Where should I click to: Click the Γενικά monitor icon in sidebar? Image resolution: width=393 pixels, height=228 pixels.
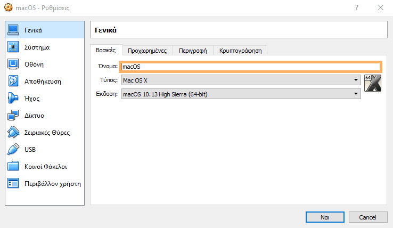click(x=13, y=30)
